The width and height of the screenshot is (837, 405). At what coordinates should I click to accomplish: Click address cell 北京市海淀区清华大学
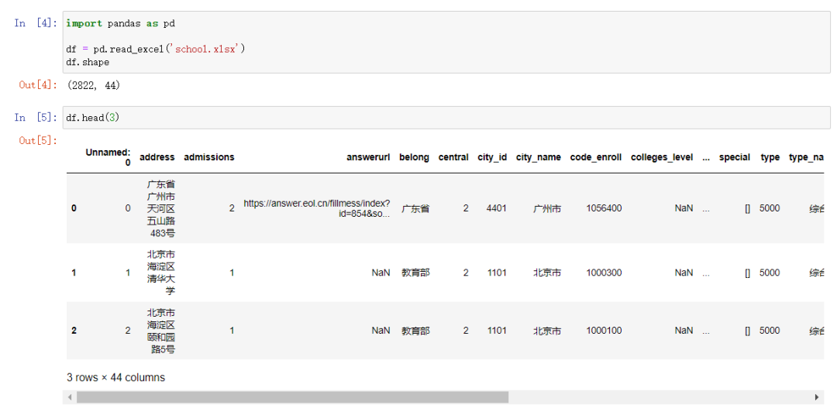[160, 273]
